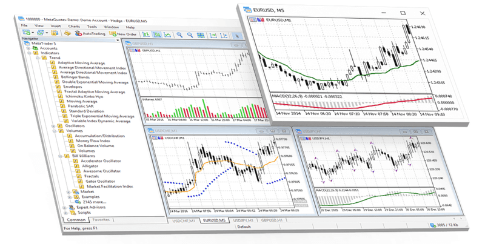Open the File menu

[x=24, y=25]
